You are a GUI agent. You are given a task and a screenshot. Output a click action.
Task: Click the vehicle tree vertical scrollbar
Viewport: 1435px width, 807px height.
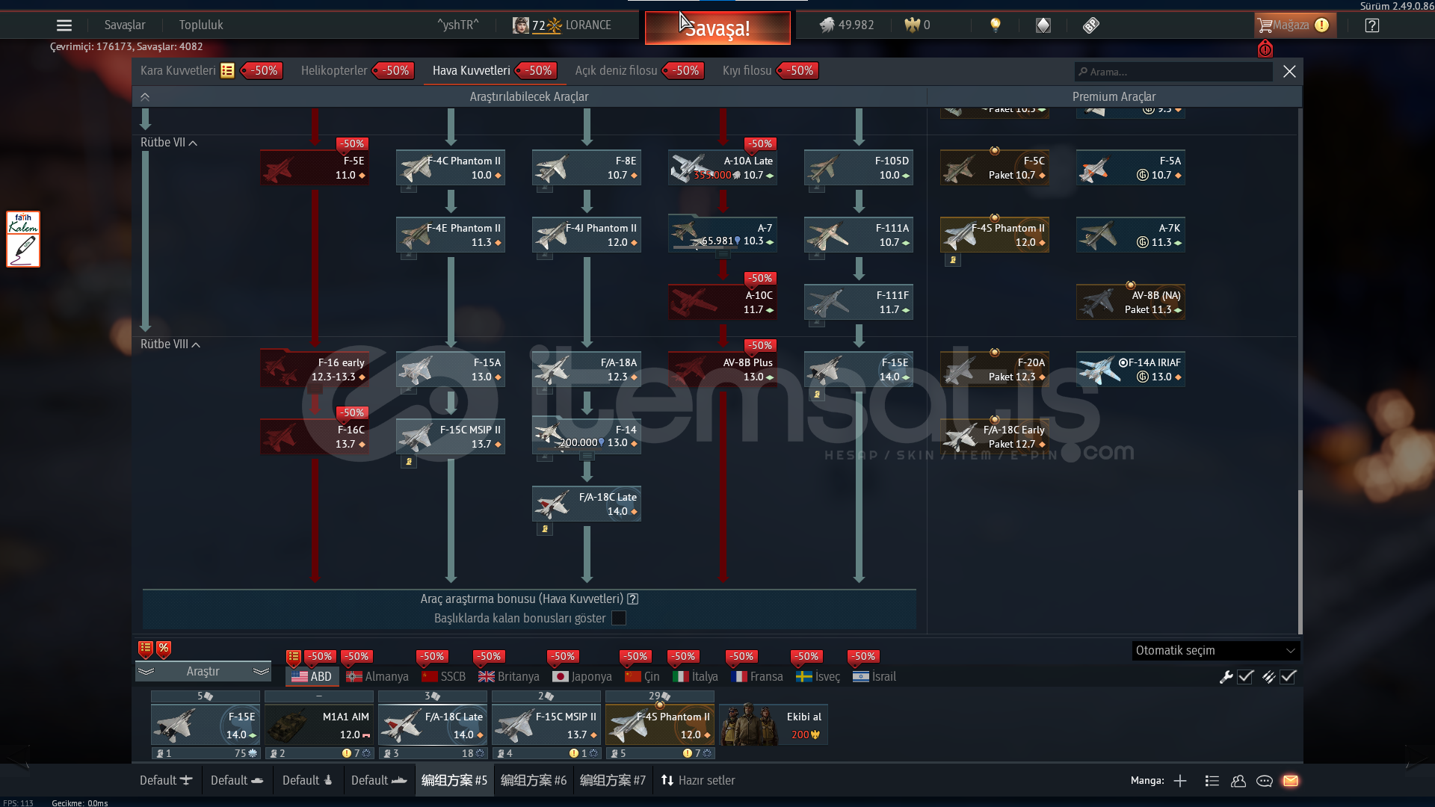pos(1300,560)
